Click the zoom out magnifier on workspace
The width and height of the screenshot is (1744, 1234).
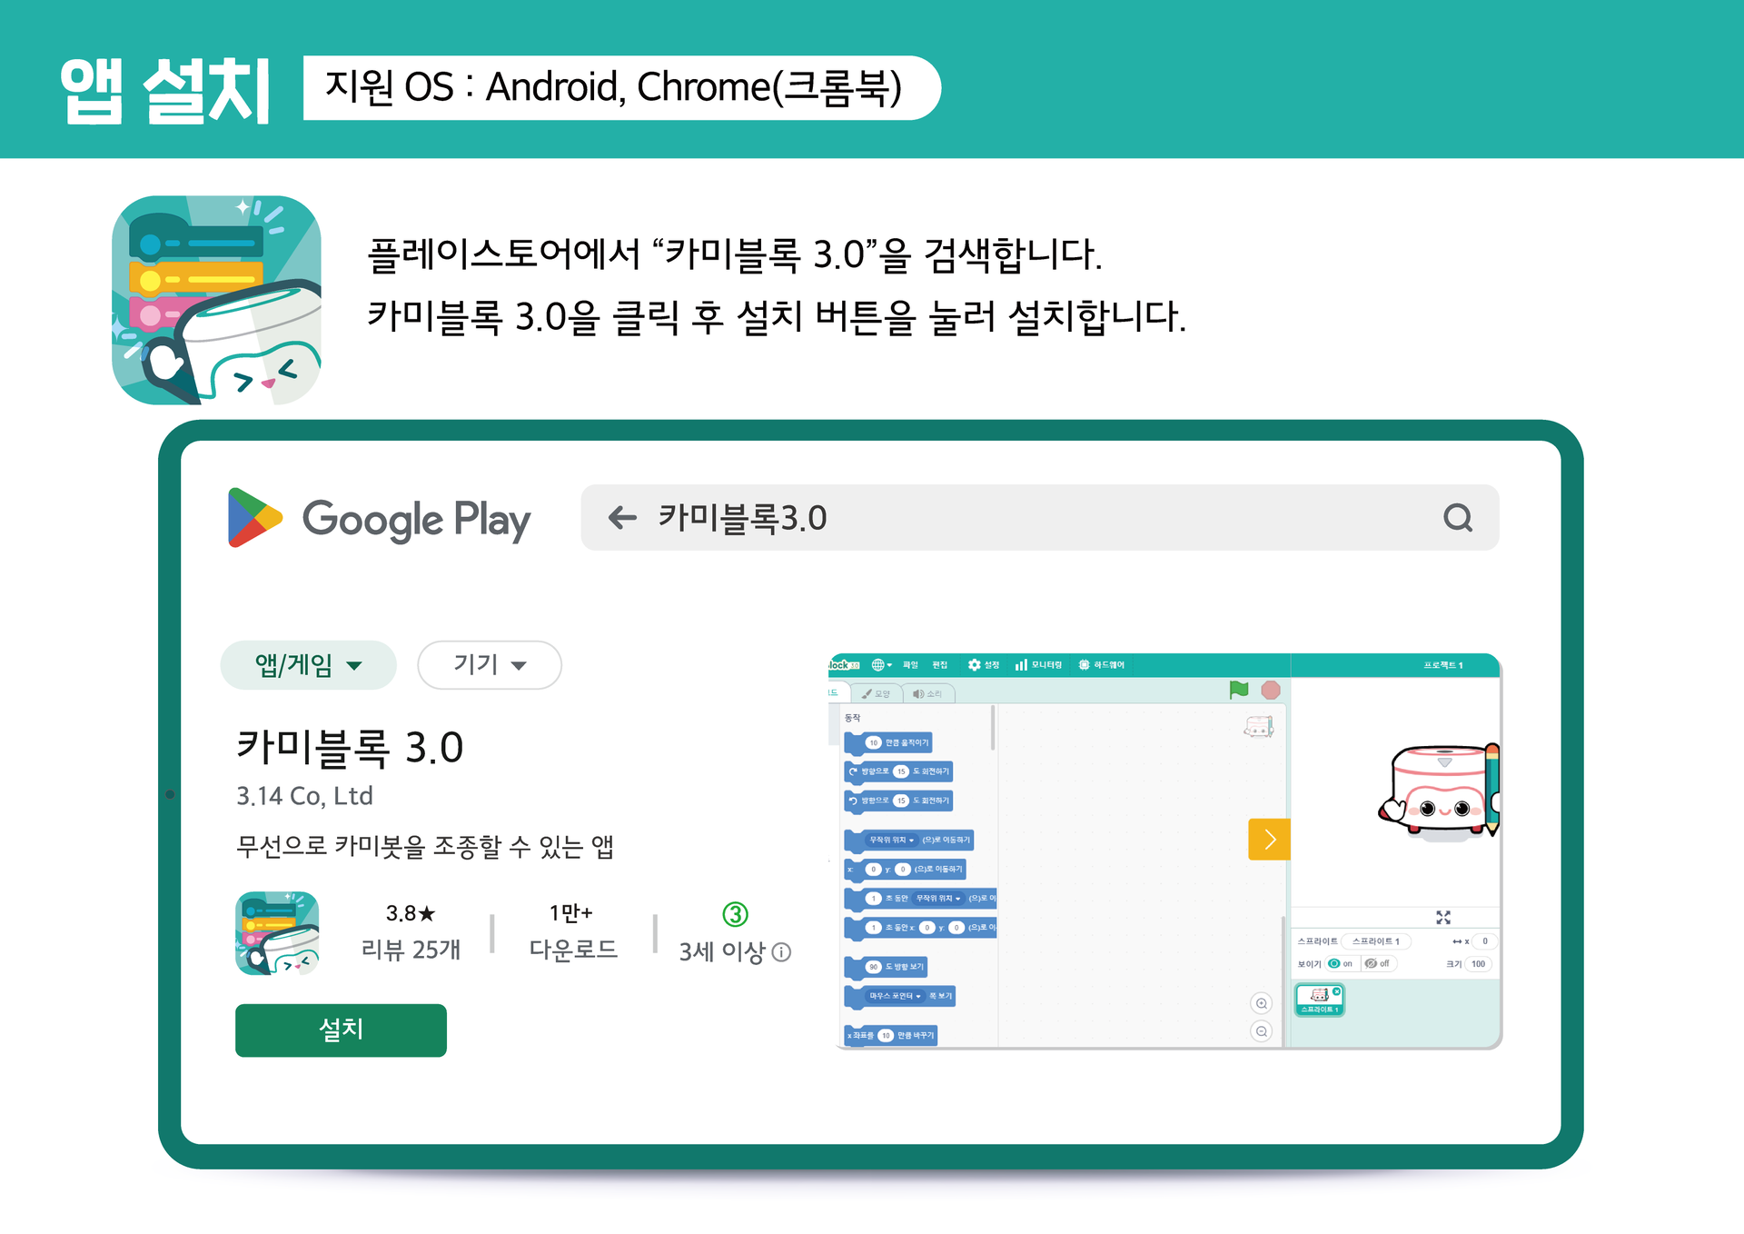click(x=1262, y=1031)
